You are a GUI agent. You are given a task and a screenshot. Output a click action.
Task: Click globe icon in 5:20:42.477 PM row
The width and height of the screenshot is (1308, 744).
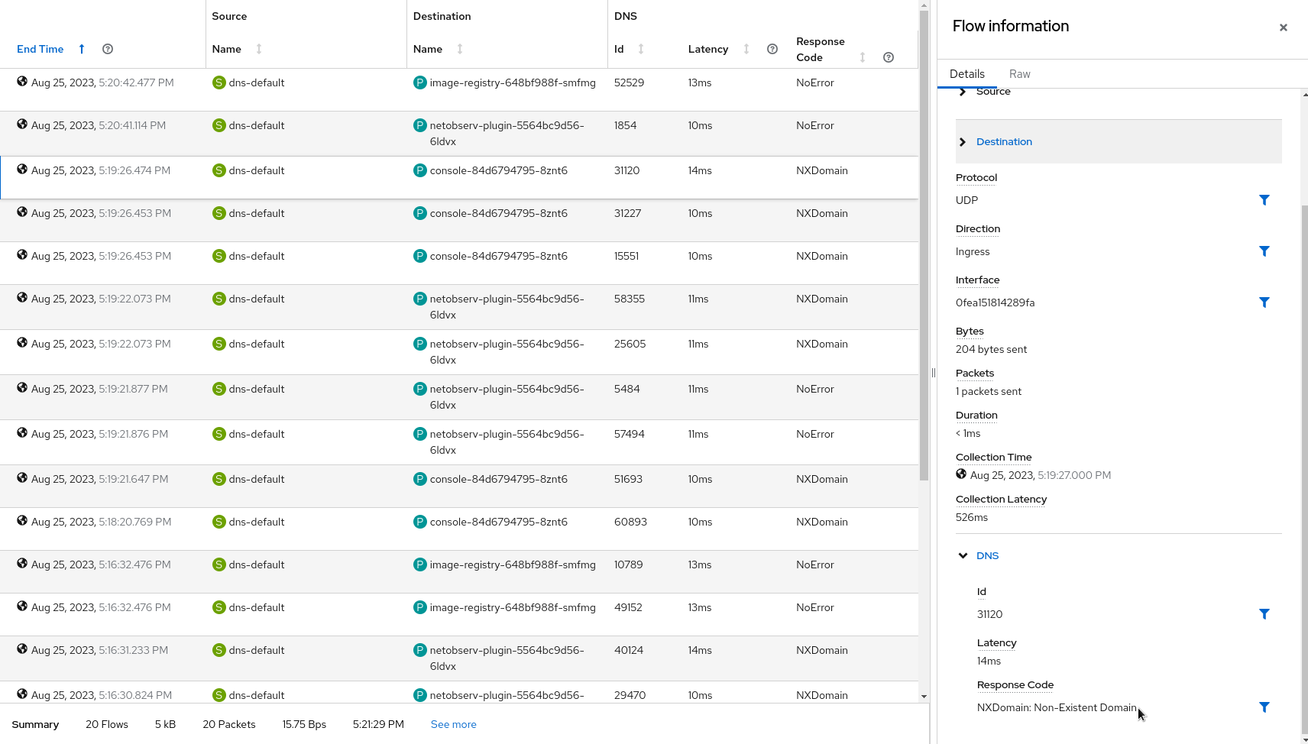22,82
